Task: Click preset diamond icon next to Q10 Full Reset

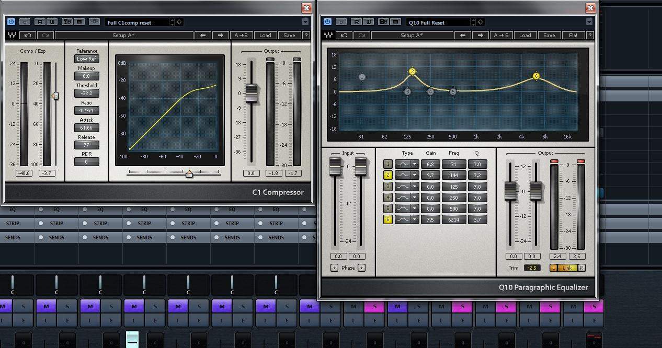Action: pos(481,22)
